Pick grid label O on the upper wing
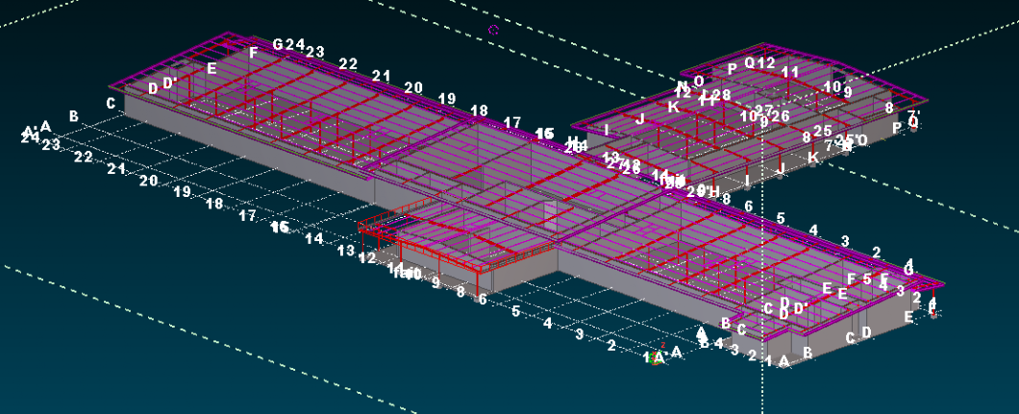Screen dimensions: 1019x414 (x=699, y=82)
